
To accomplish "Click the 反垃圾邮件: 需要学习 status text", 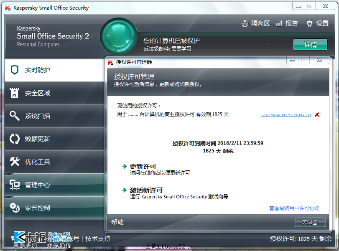I will 167,48.
